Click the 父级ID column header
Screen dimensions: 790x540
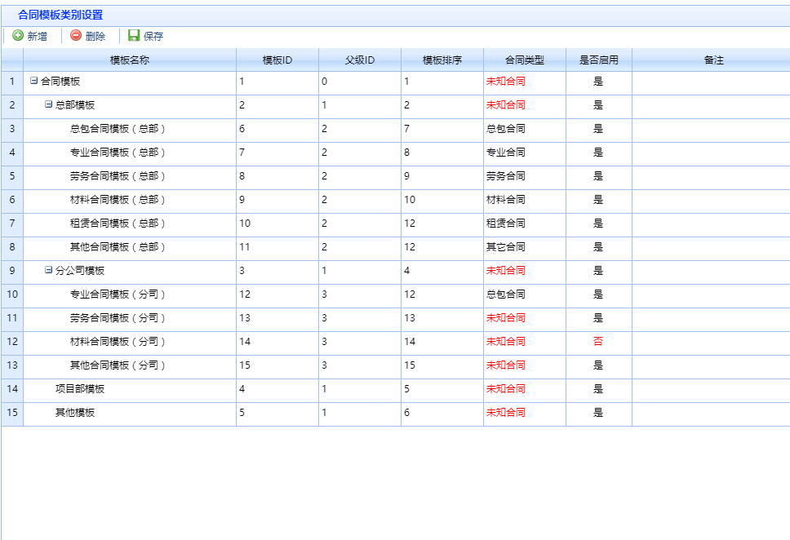point(360,60)
